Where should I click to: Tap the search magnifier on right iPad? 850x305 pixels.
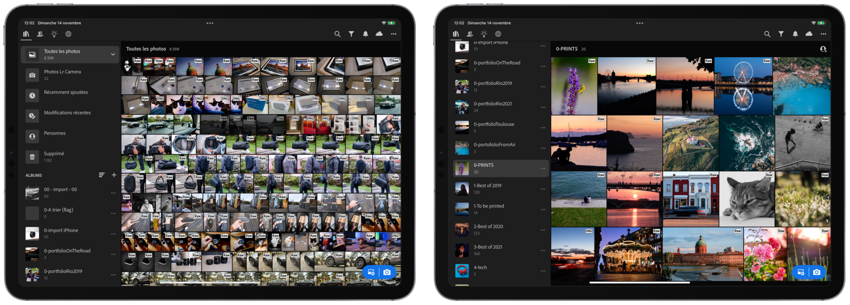pos(767,34)
